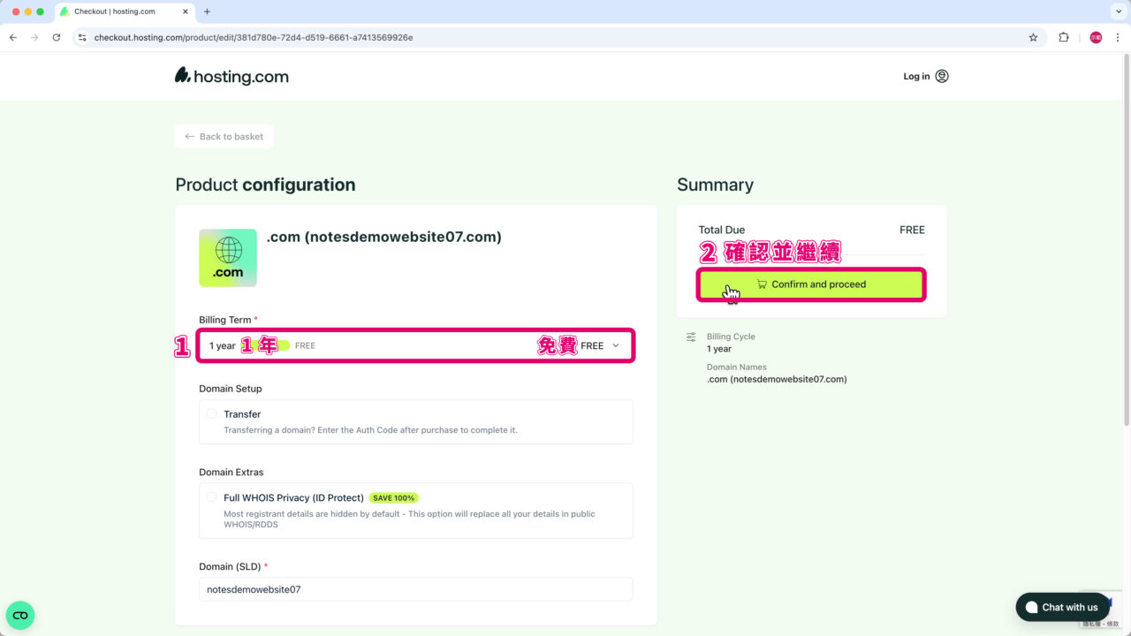
Task: Bookmark page with the star icon
Action: click(x=1033, y=38)
